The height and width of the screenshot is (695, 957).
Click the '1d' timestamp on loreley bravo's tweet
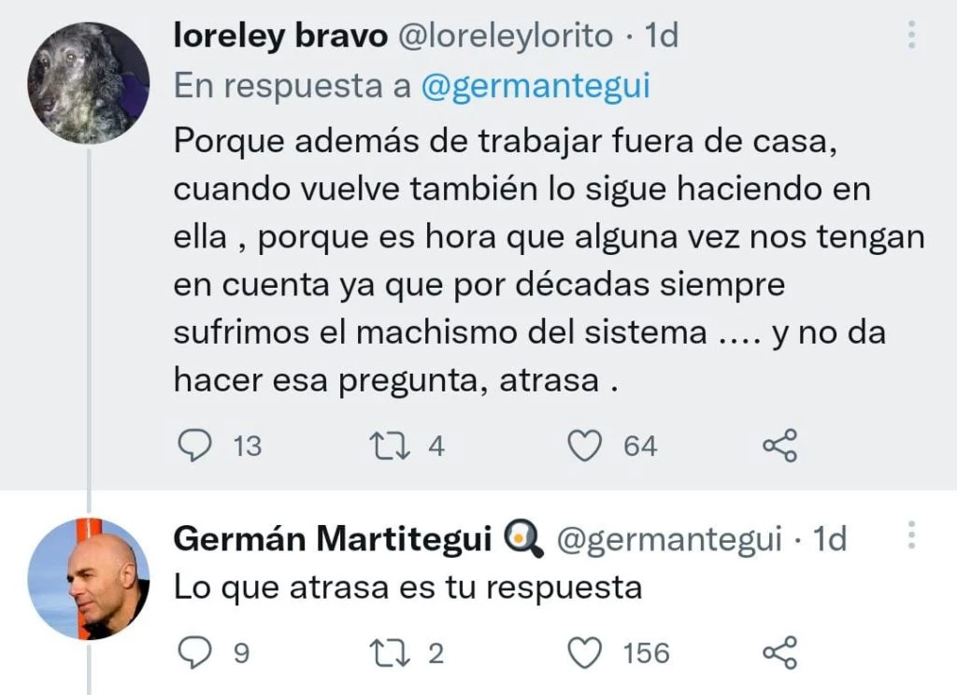pos(662,35)
